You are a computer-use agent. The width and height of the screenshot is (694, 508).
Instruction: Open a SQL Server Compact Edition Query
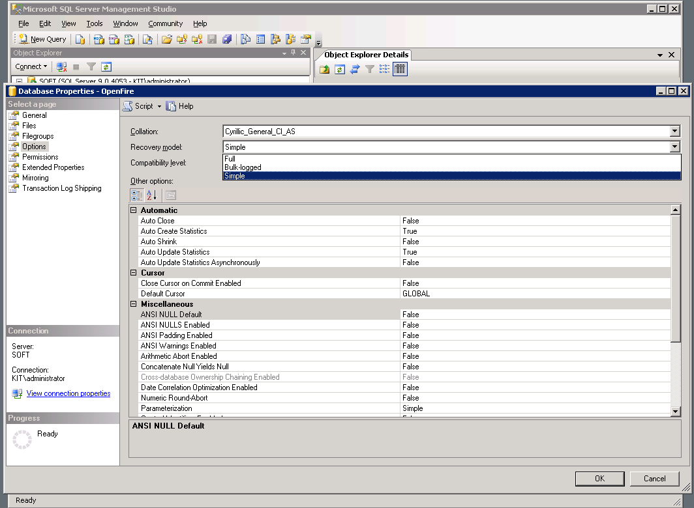(x=148, y=39)
